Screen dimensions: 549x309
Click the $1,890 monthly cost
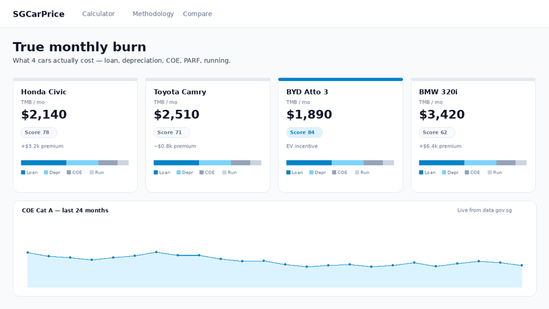[x=309, y=115]
